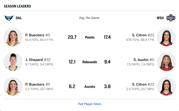Open S. Austin #0 player link
The width and height of the screenshot is (179, 111).
point(144,60)
